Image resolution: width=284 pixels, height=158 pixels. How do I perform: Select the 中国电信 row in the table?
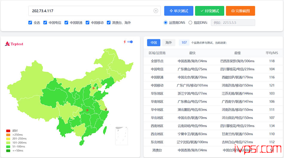click(213, 69)
